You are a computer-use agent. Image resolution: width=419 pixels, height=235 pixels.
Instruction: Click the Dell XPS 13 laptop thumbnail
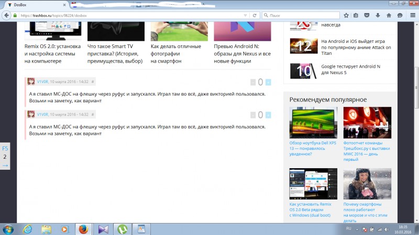click(x=313, y=123)
